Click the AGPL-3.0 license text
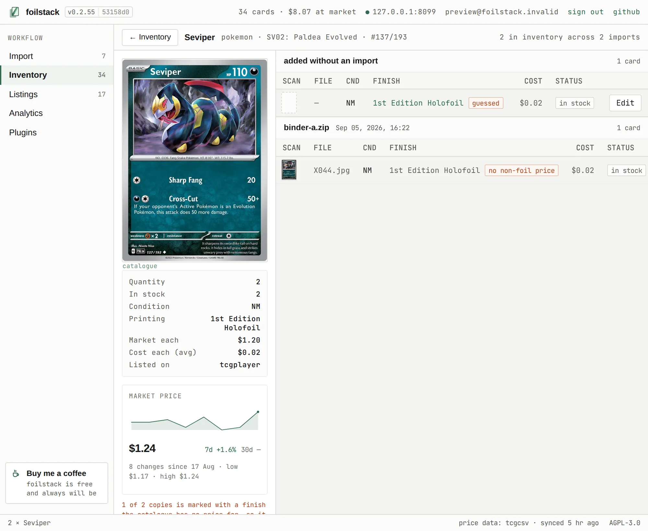This screenshot has width=648, height=531. coord(625,523)
